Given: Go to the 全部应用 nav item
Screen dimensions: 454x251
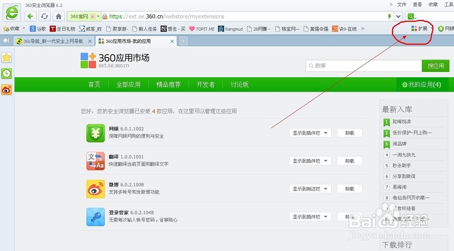Looking at the screenshot, I should (x=128, y=85).
